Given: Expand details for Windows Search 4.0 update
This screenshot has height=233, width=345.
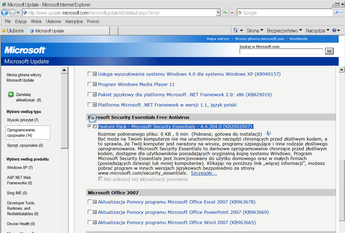Looking at the screenshot, I should 95,74.
